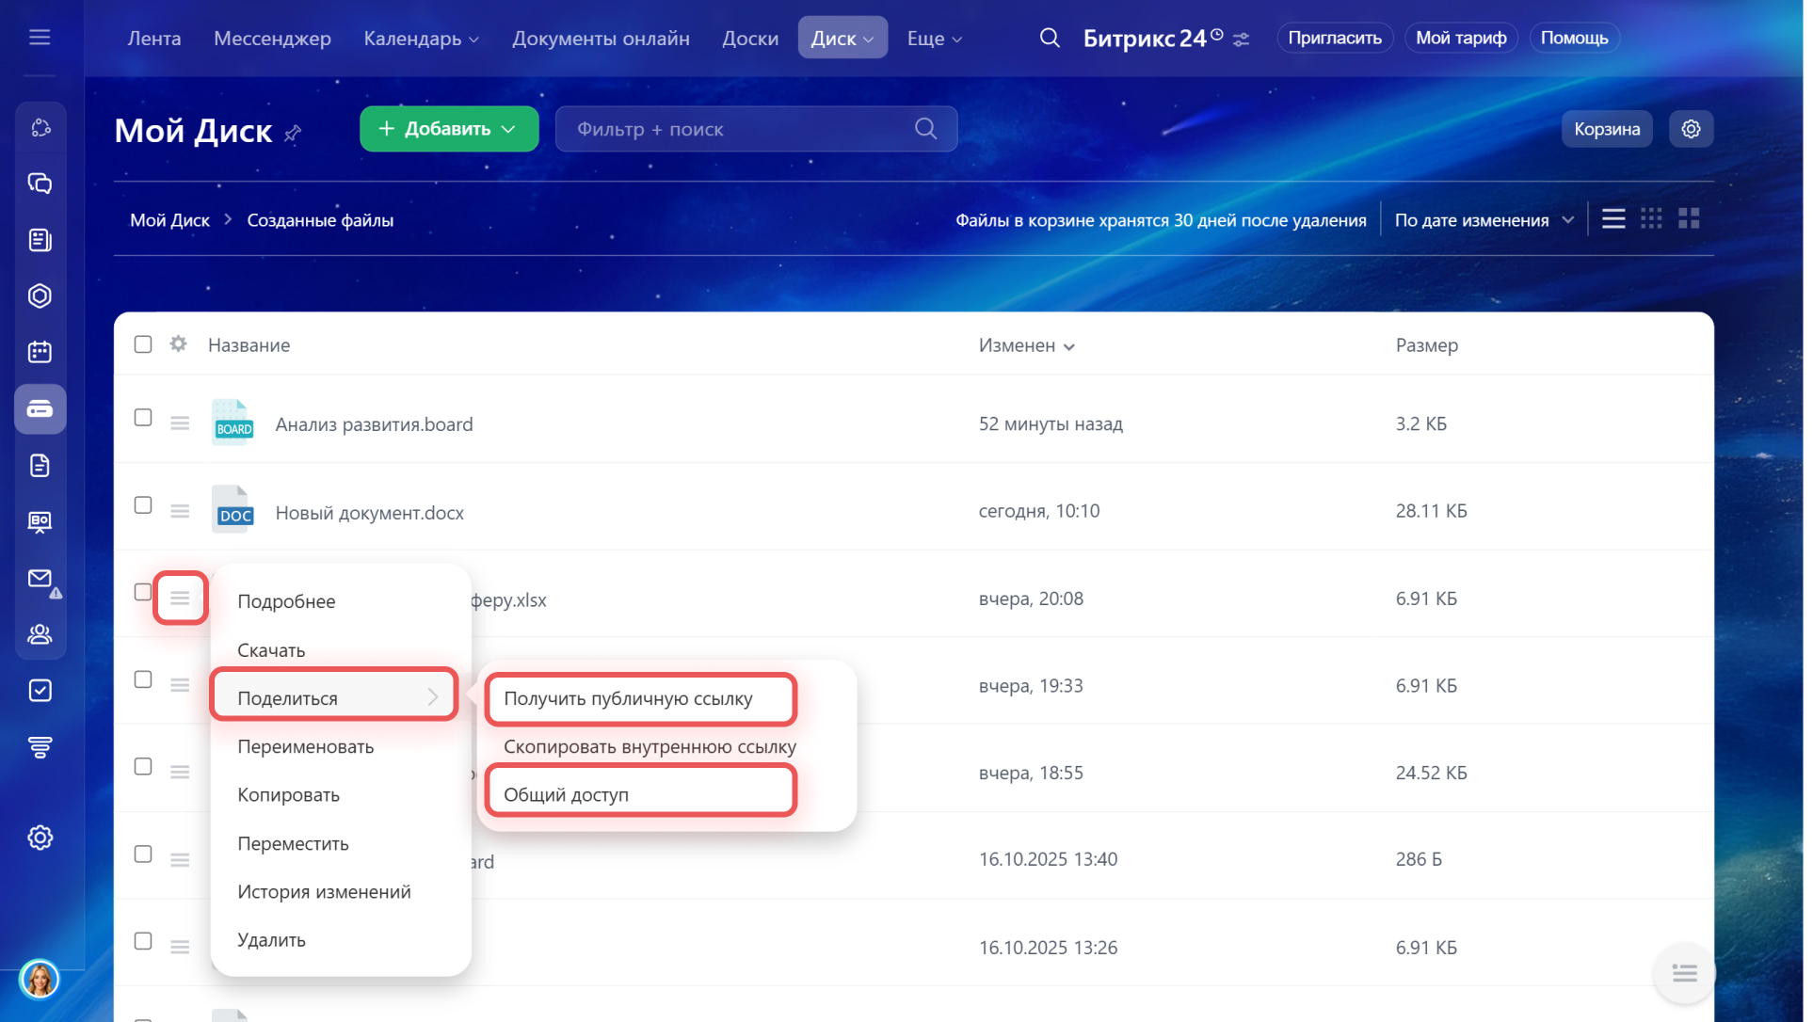Click the messenger chat sidebar icon
The height and width of the screenshot is (1022, 1813).
pyautogui.click(x=40, y=184)
